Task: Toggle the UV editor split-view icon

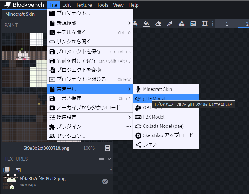Action: pyautogui.click(x=108, y=148)
